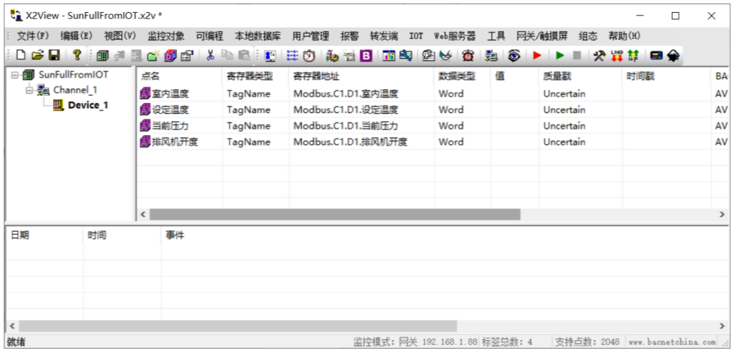
Task: Open the 转发端 menu
Action: pyautogui.click(x=383, y=36)
